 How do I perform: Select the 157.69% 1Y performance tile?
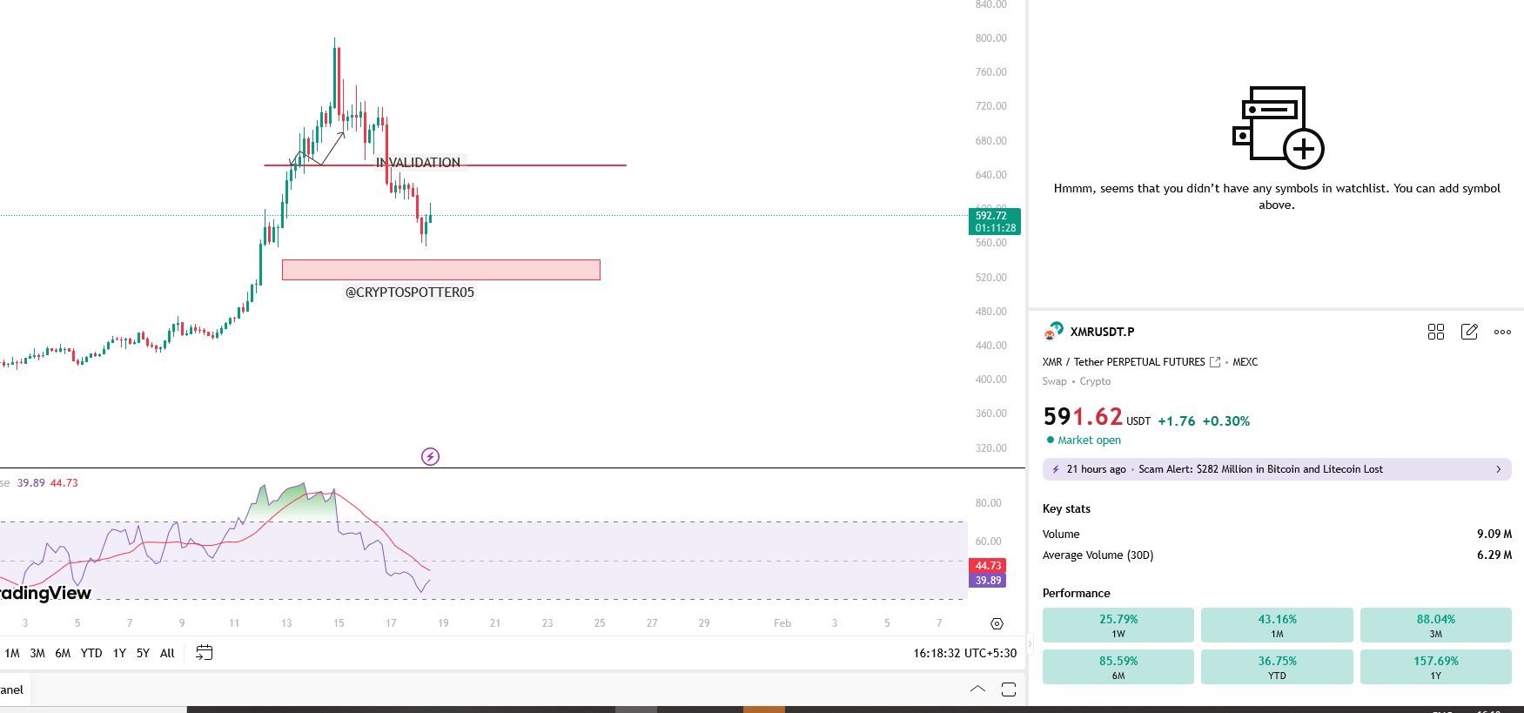[x=1436, y=667]
